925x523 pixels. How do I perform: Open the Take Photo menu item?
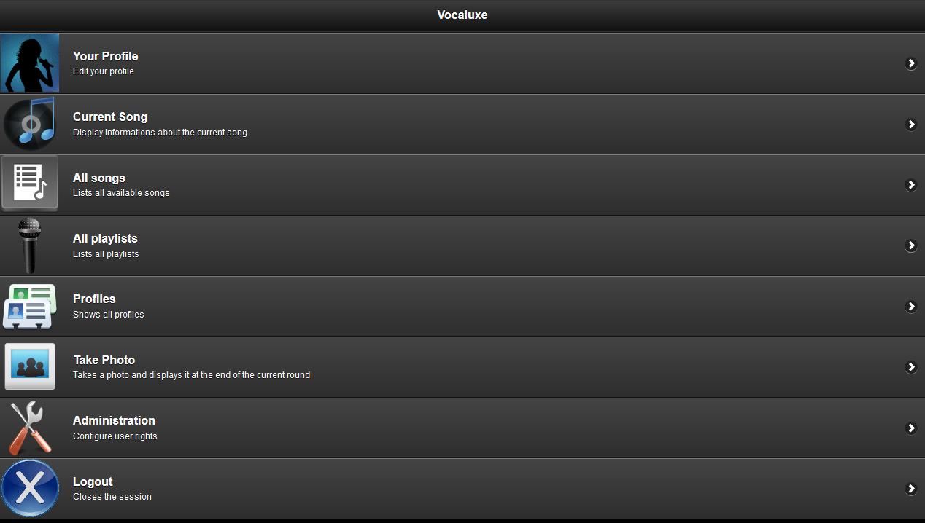point(462,367)
